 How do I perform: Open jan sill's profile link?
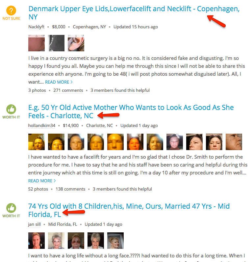tap(35, 224)
